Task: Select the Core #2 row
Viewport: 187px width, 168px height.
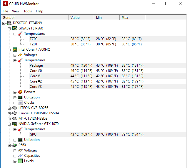Action: tap(108, 81)
